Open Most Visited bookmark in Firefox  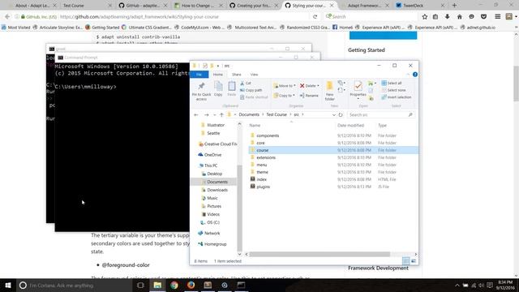16,28
